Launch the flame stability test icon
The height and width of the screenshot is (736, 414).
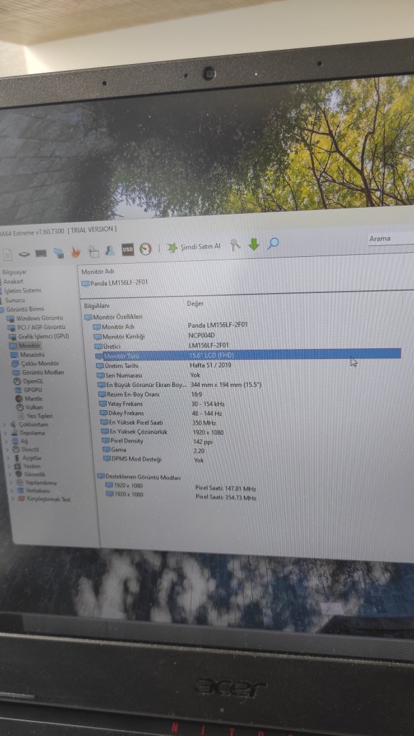[75, 253]
